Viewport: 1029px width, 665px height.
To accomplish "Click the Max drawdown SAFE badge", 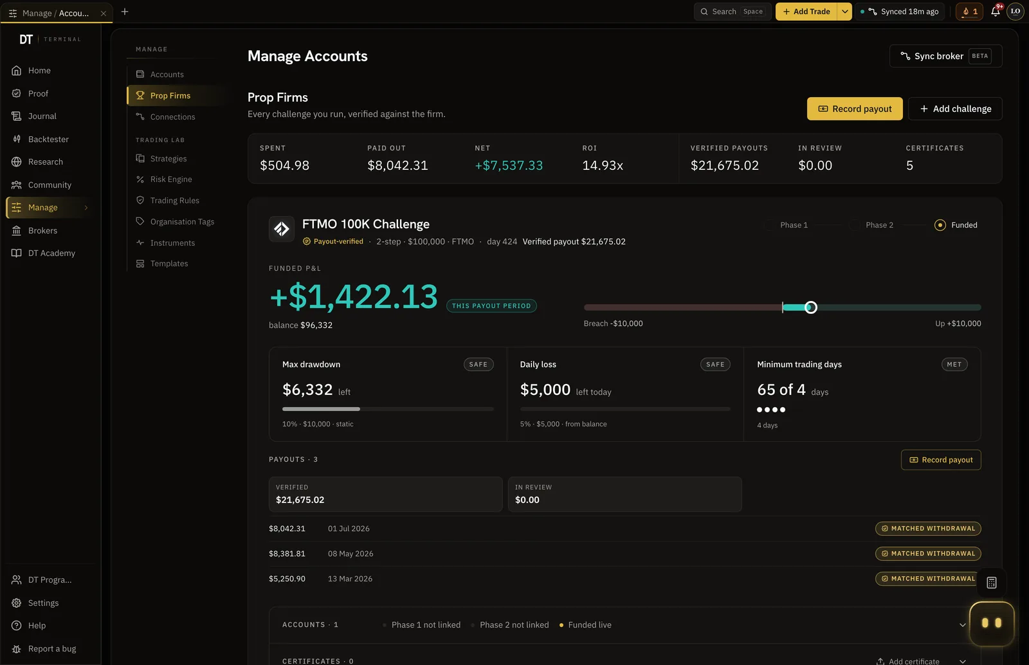I will [478, 365].
